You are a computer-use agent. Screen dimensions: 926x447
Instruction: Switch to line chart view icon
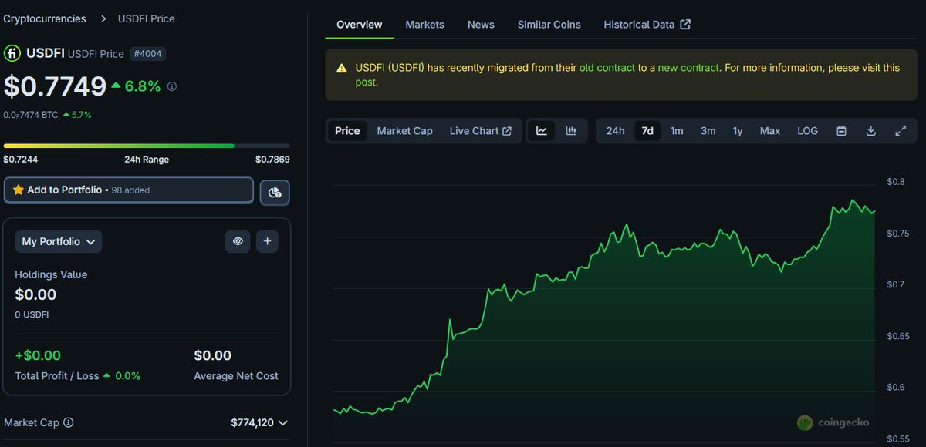click(542, 131)
